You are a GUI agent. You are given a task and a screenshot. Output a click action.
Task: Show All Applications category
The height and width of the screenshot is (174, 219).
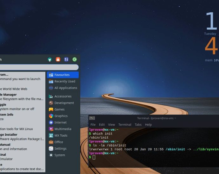click(63, 88)
